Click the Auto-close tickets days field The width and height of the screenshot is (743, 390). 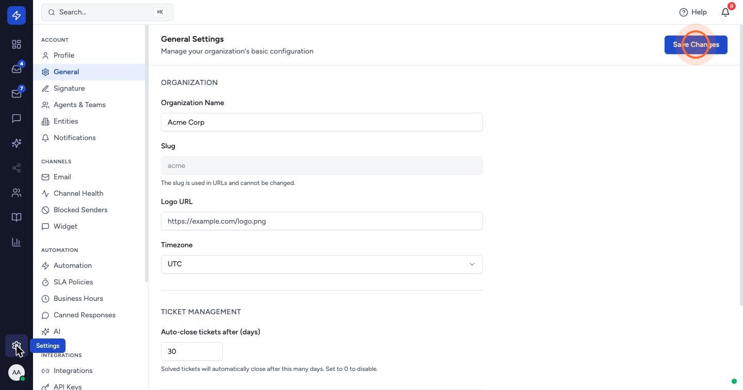click(x=192, y=351)
